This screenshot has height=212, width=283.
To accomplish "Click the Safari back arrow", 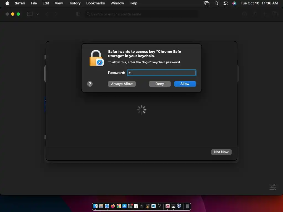I will coord(46,14).
